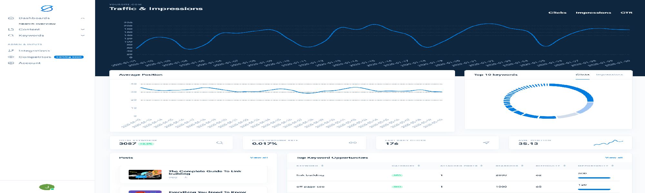Click the Last Daily Clicks arrow icon
Screen dimensions: 645x193
pyautogui.click(x=486, y=142)
